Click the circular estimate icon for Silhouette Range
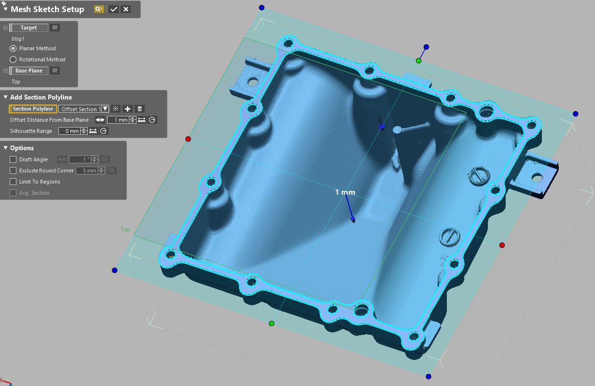The image size is (595, 386). (103, 131)
